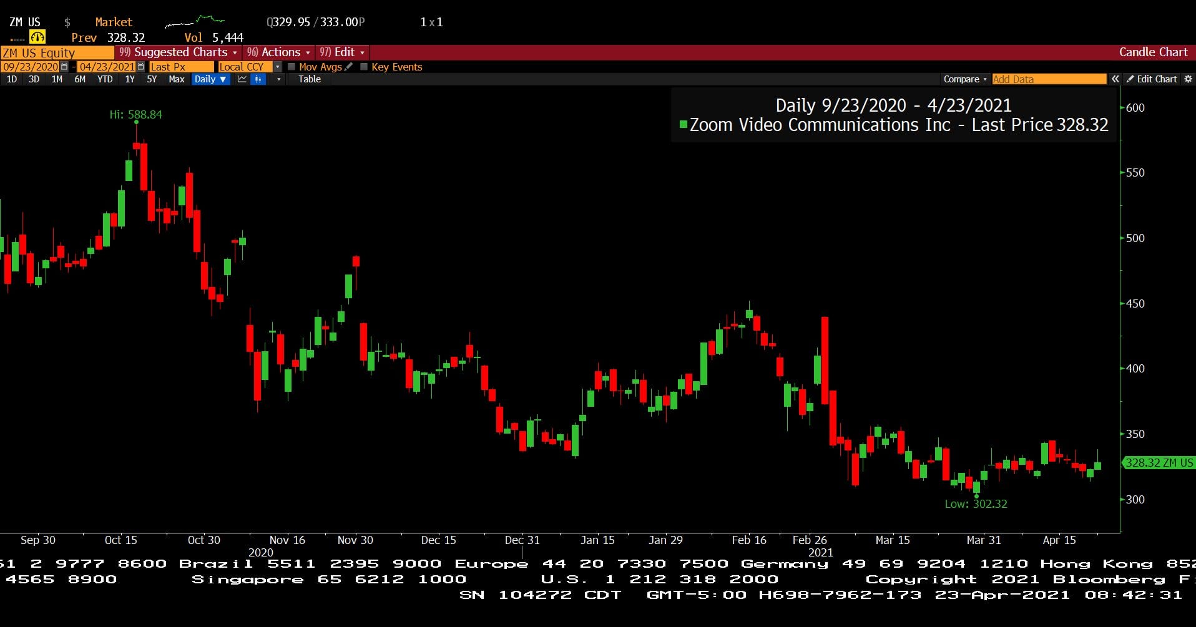This screenshot has width=1196, height=627.
Task: Collapse panel with double-chevron icon
Action: [1115, 79]
